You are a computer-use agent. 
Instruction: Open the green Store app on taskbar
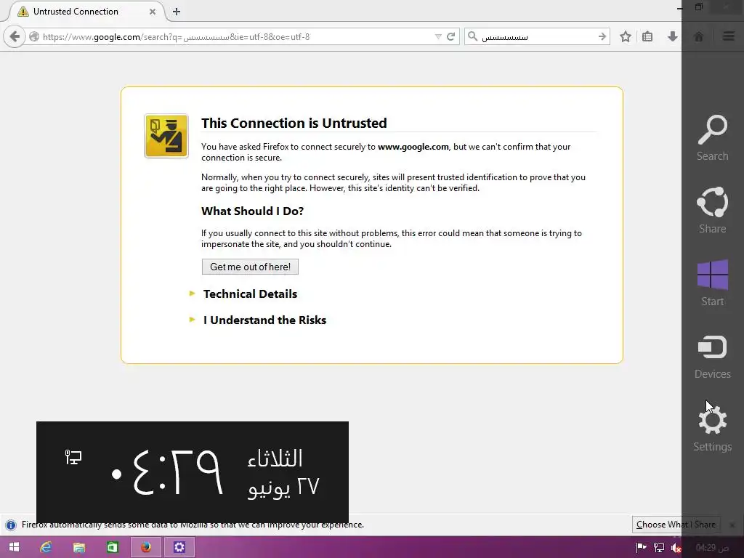tap(113, 547)
